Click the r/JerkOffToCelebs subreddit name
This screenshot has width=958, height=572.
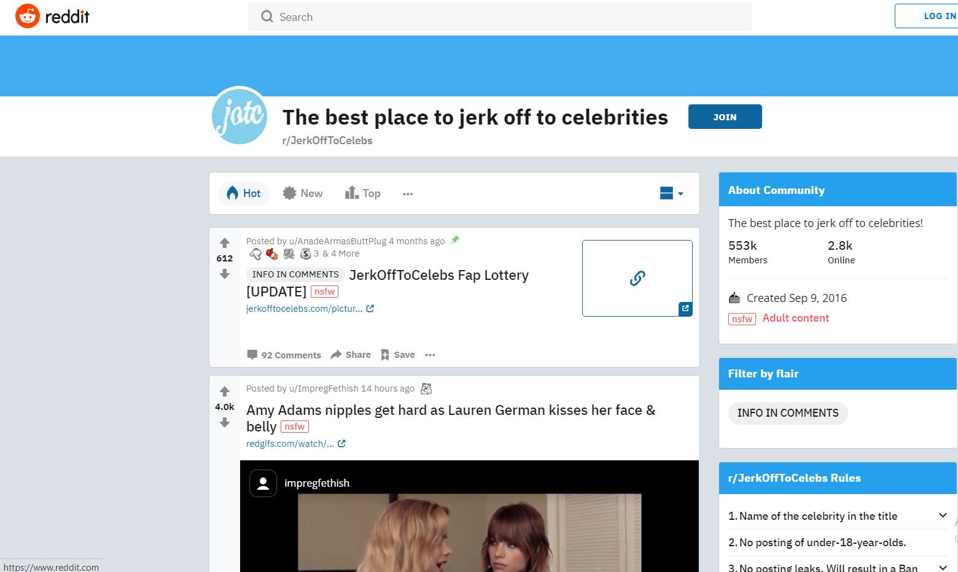pyautogui.click(x=327, y=141)
